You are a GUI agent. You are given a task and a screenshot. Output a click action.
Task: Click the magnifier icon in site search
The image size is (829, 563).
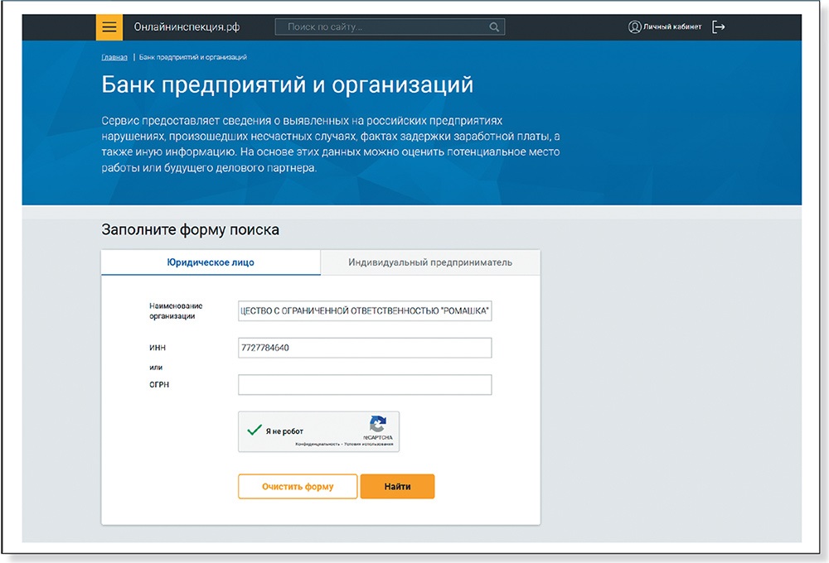click(x=494, y=27)
